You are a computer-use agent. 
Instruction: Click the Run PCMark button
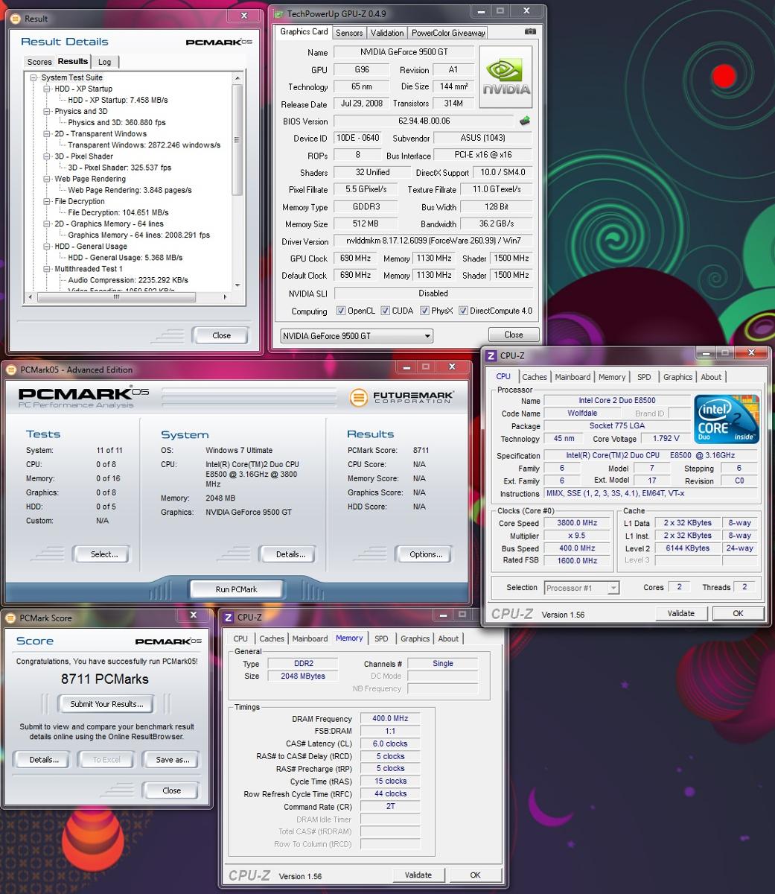pos(236,589)
